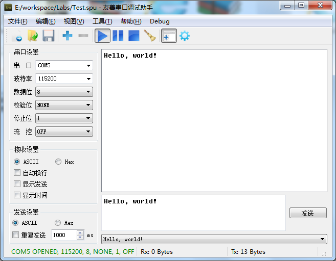
Task: Start communication with the play icon
Action: point(102,36)
